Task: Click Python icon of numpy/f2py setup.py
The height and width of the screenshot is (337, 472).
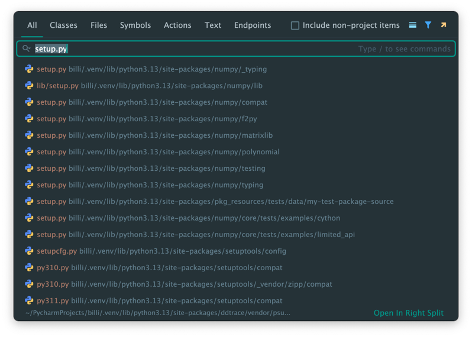Action: click(x=29, y=119)
